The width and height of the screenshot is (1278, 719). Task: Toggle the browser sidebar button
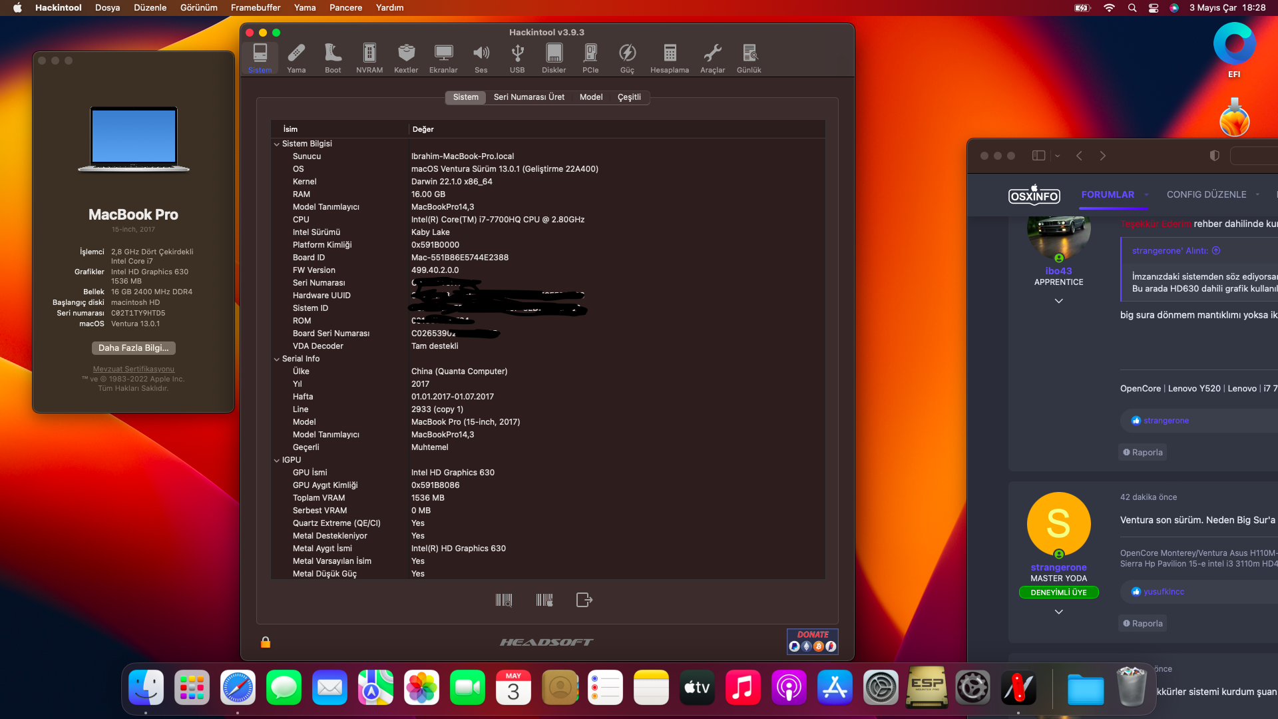pos(1038,155)
